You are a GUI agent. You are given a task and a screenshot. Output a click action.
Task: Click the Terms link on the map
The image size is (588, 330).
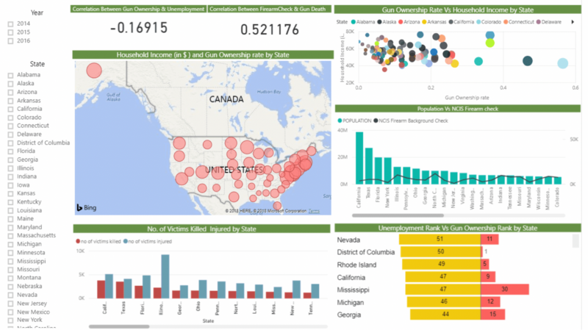coord(314,211)
